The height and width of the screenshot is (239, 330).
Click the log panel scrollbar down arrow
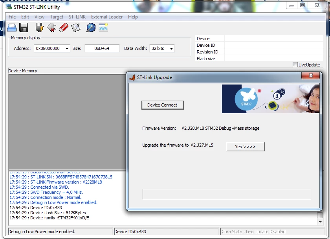(320, 222)
